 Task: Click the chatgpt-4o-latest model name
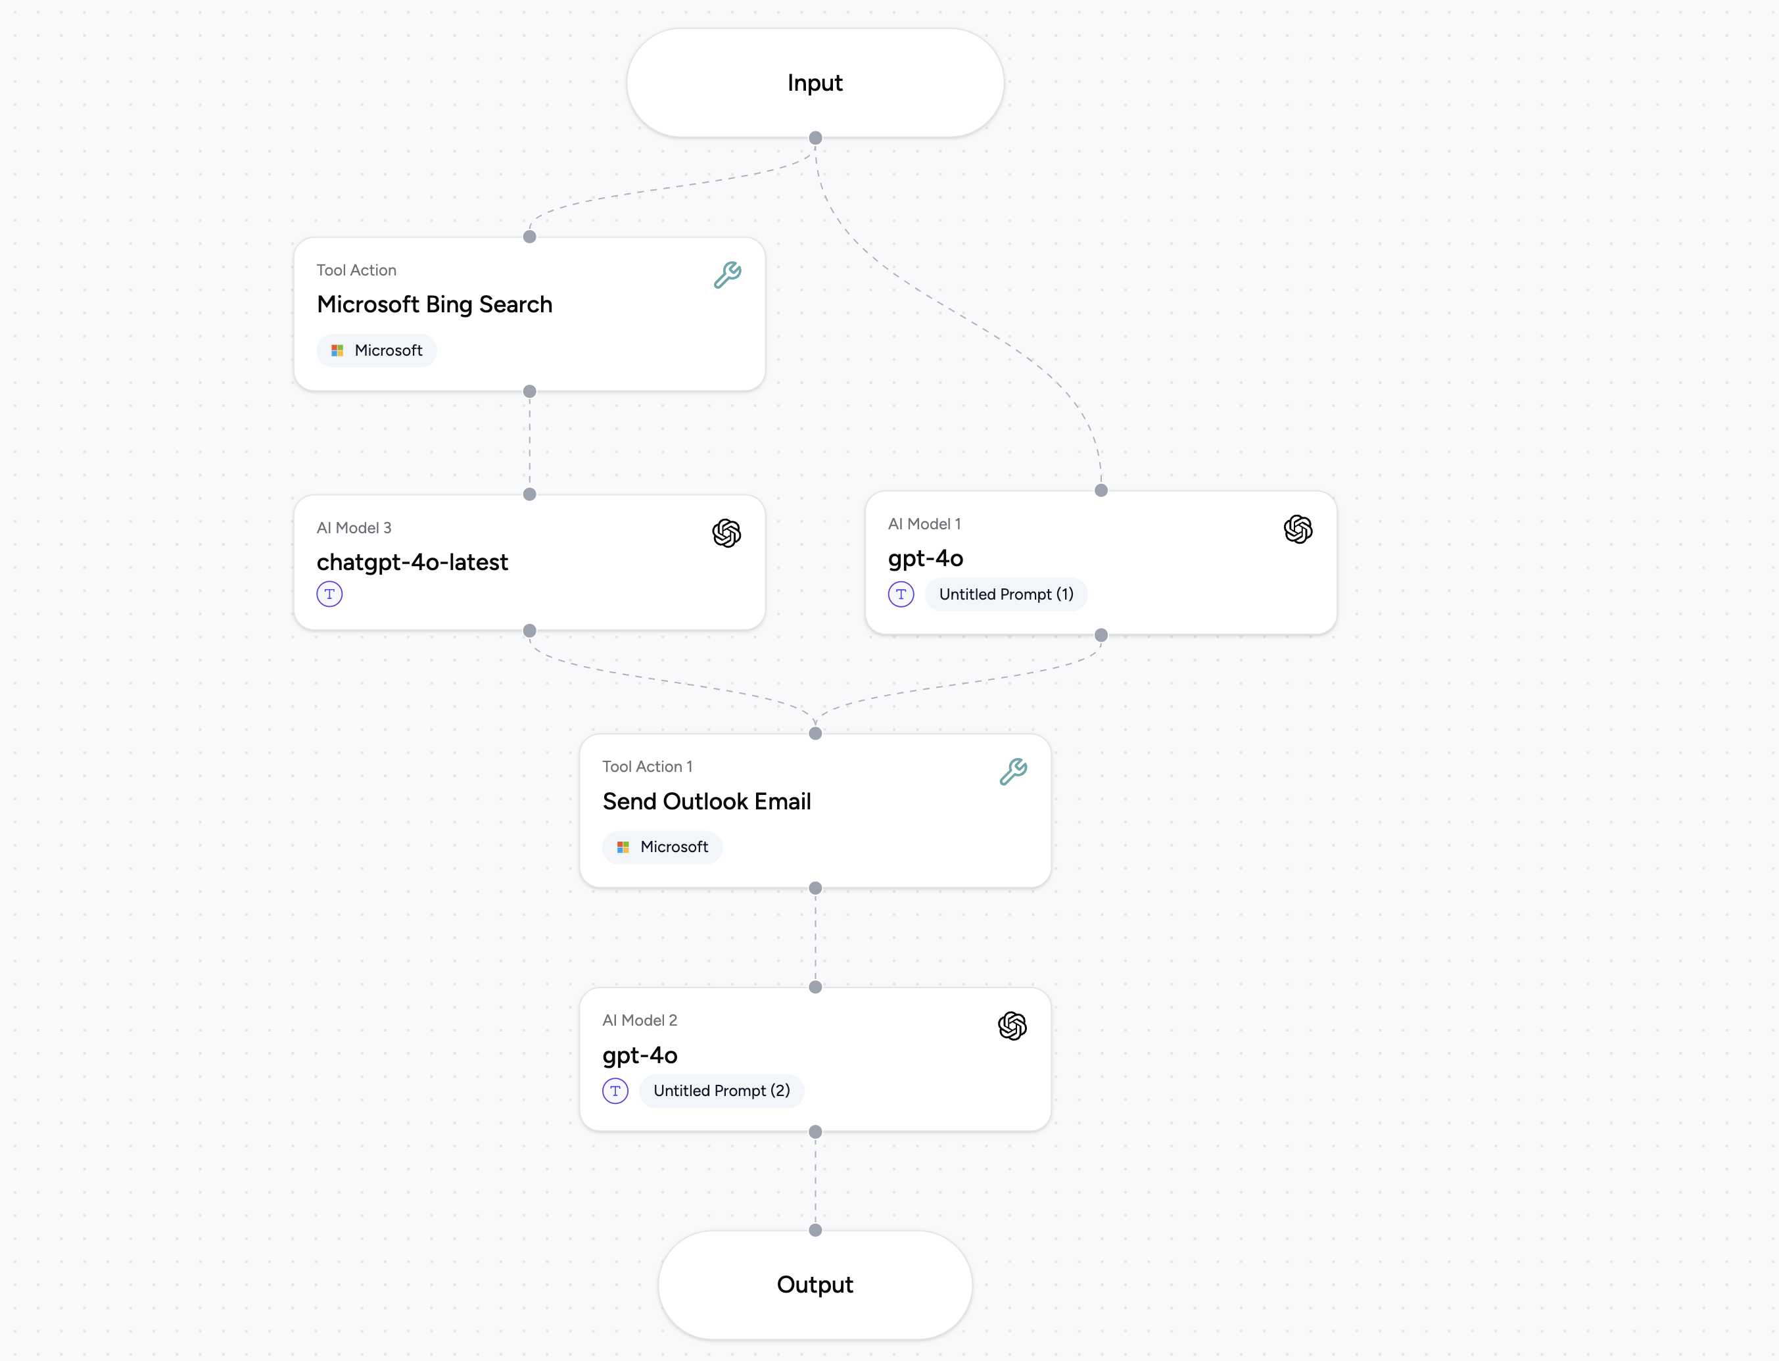point(412,562)
